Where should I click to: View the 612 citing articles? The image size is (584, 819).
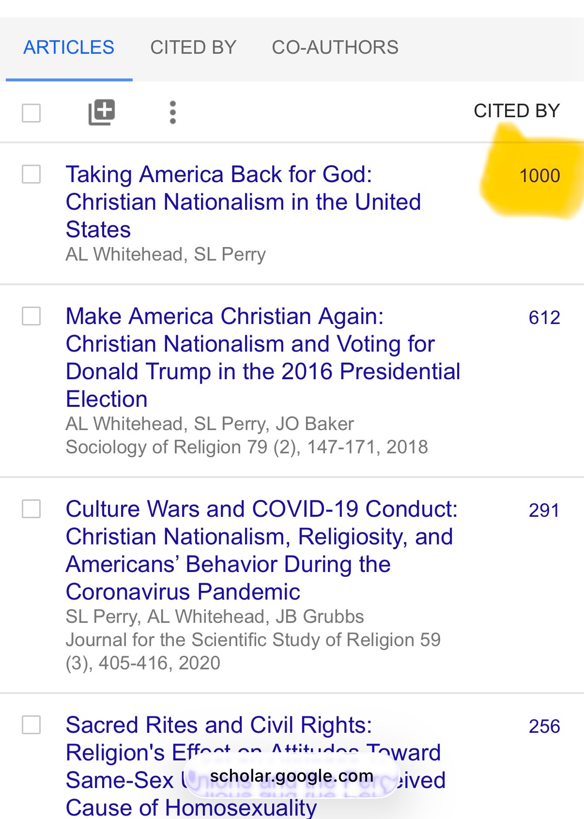click(544, 318)
